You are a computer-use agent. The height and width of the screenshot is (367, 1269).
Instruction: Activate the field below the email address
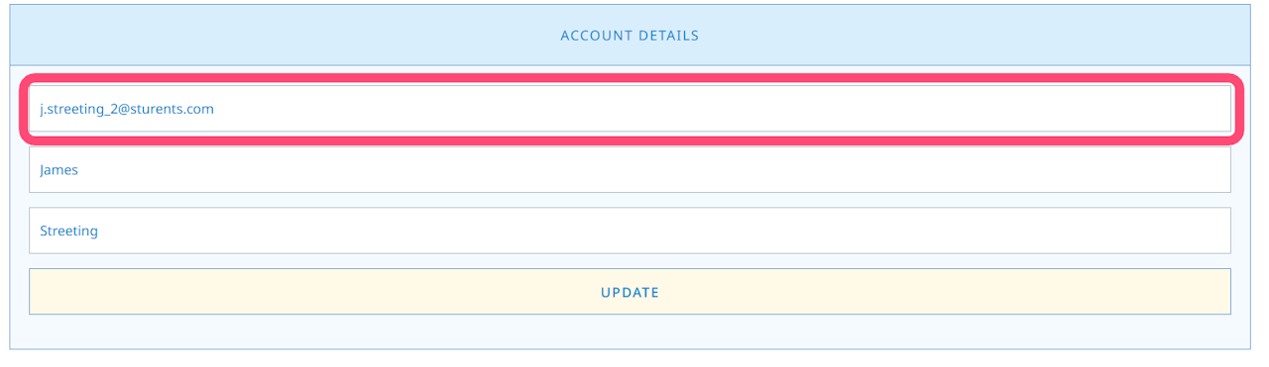tap(630, 170)
